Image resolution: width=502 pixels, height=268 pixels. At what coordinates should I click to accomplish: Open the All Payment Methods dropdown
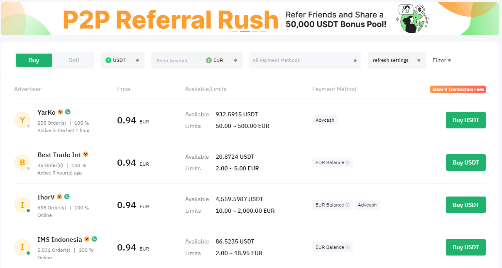[305, 60]
